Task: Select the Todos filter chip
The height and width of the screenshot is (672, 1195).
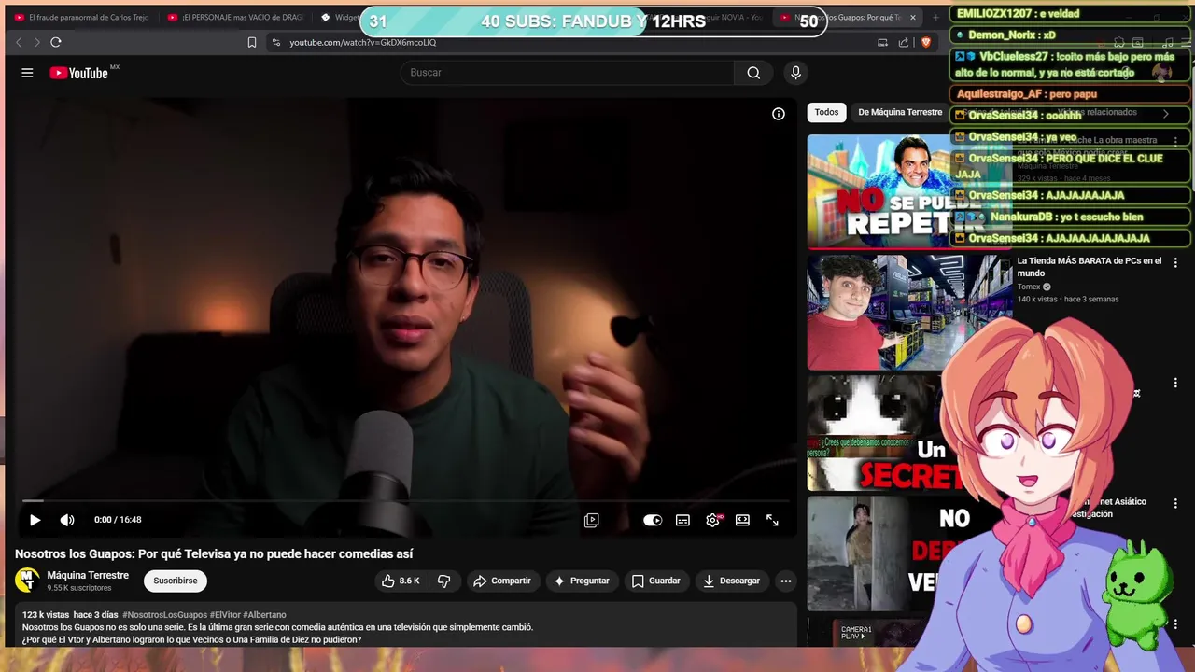Action: click(826, 112)
